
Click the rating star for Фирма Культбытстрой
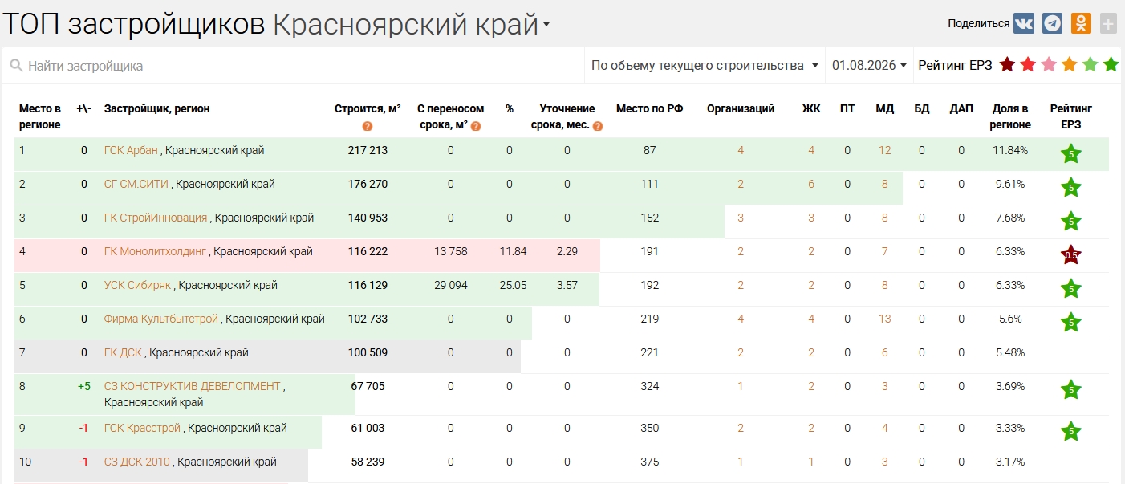(x=1070, y=323)
